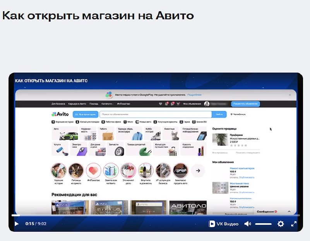This screenshot has width=310, height=241.
Task: Click the Avito logo in the video
Action: pyautogui.click(x=60, y=114)
